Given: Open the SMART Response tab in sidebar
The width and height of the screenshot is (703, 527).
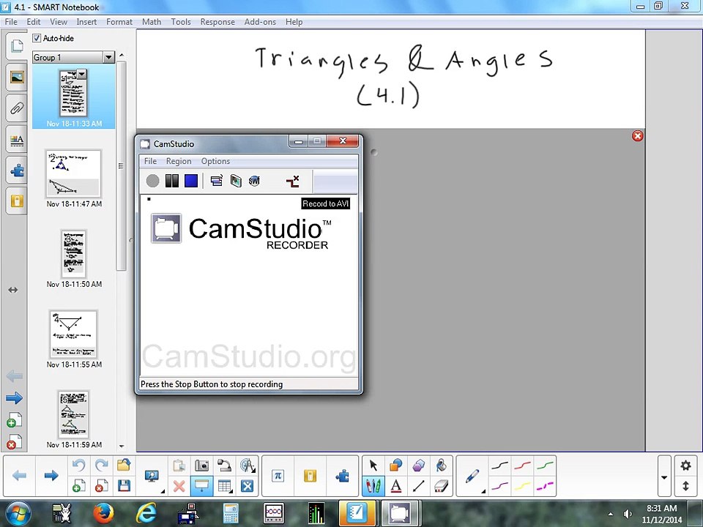Looking at the screenshot, I should point(17,201).
